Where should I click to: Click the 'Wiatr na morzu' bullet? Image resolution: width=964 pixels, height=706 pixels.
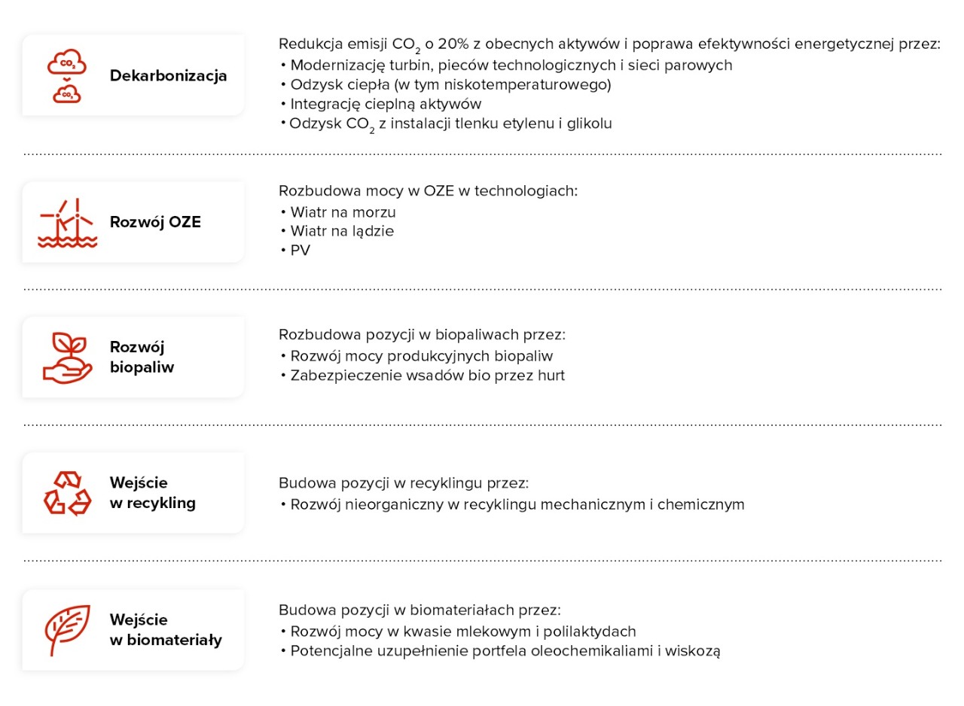tap(343, 212)
